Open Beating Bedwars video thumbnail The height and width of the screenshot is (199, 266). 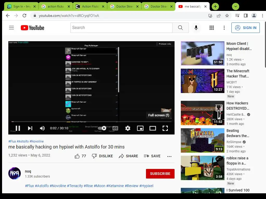(203, 140)
